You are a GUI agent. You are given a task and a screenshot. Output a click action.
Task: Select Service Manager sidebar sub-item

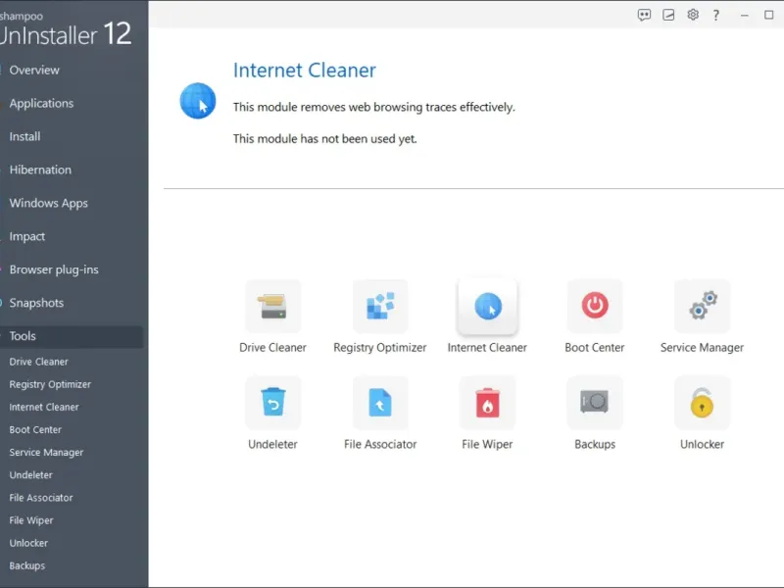pyautogui.click(x=46, y=453)
